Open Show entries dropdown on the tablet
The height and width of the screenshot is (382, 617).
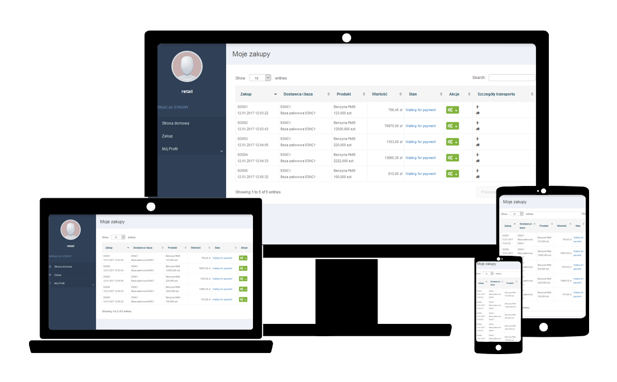tap(516, 214)
